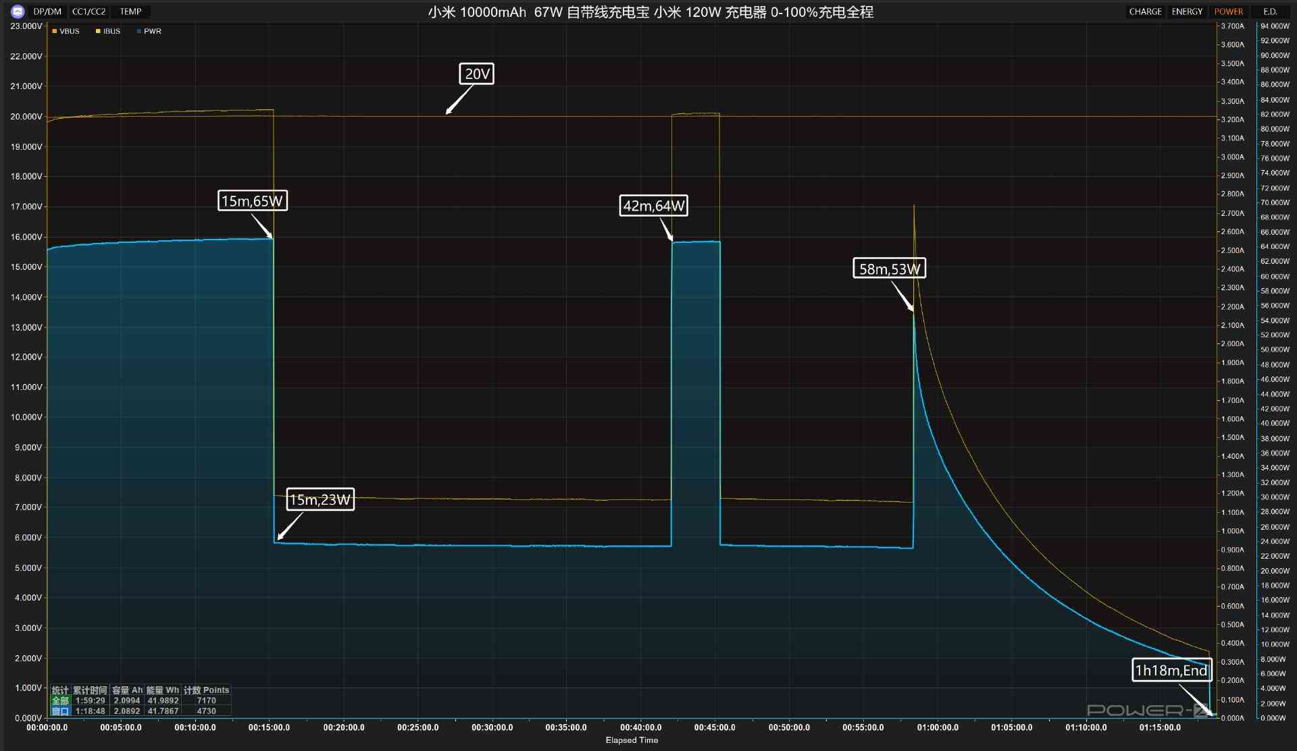Select the POWER view tab
Viewport: 1297px width, 751px height.
point(1228,11)
